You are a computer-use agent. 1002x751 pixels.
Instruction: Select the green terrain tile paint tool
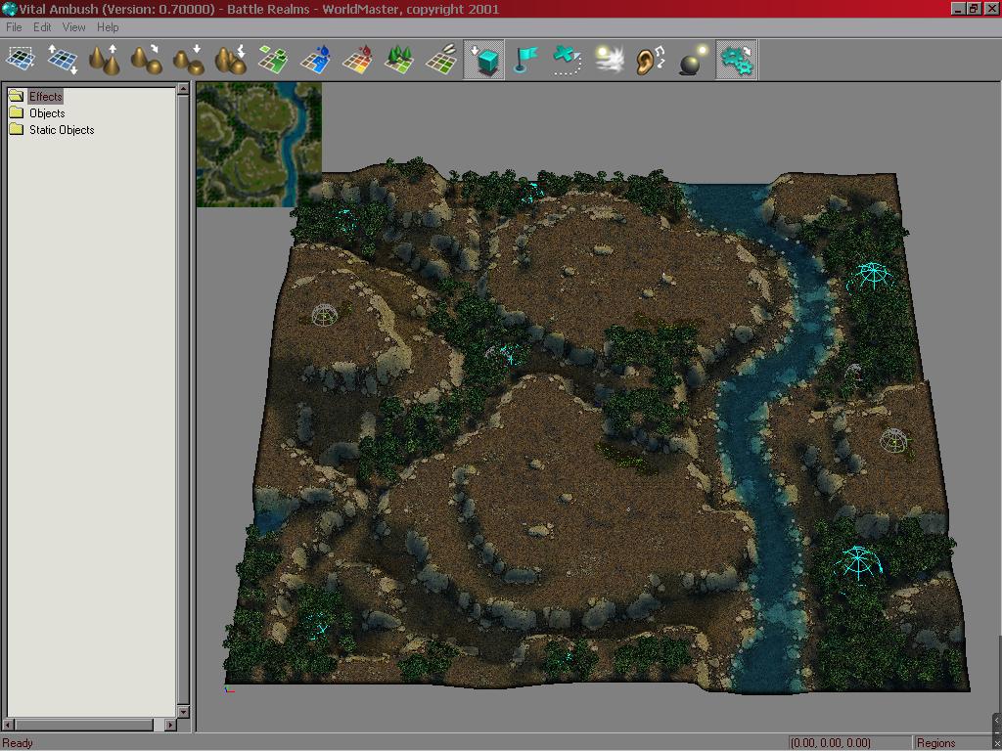[273, 60]
